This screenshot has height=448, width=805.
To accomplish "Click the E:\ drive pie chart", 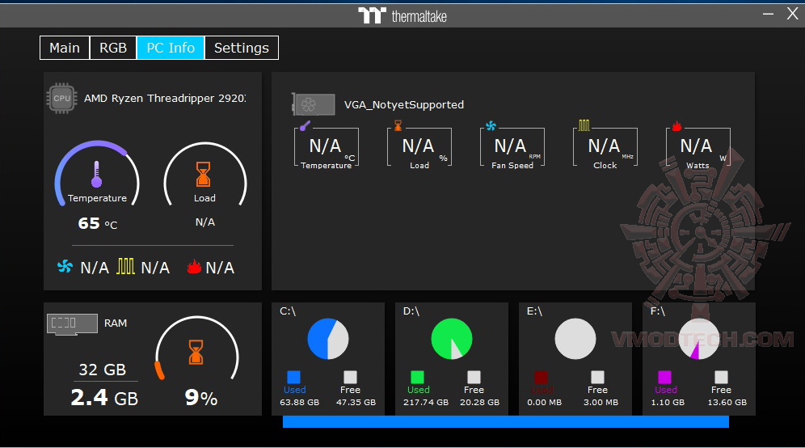I will (575, 339).
